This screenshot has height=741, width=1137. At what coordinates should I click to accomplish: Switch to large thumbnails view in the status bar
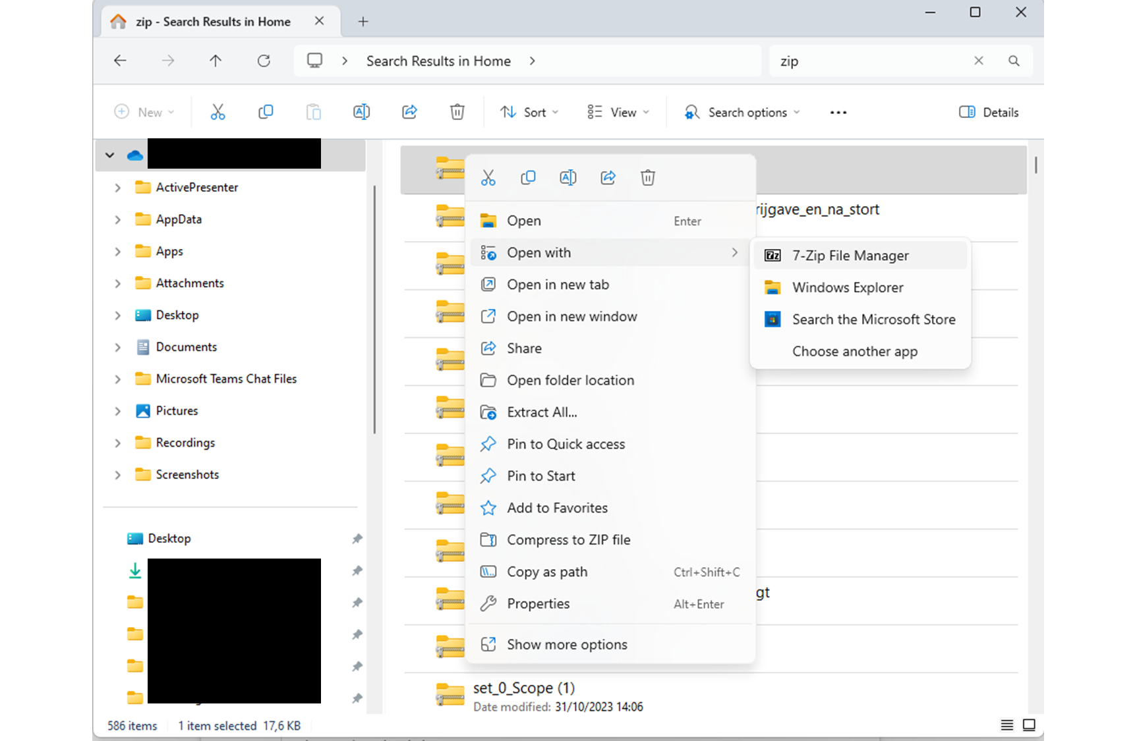pyautogui.click(x=1029, y=725)
